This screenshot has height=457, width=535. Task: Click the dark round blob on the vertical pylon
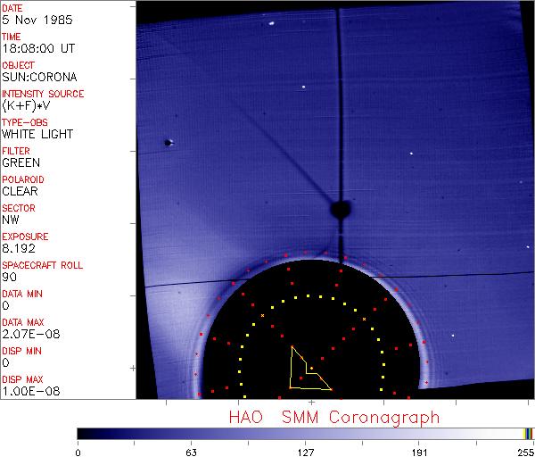point(340,209)
